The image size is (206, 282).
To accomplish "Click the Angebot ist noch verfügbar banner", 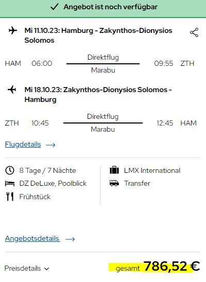I will coord(103,9).
